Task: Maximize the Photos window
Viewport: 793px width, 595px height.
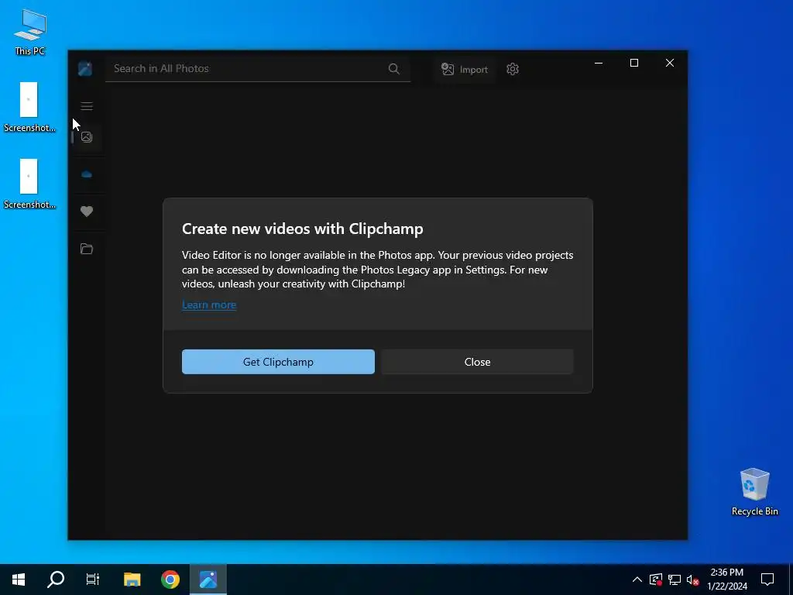Action: [633, 63]
